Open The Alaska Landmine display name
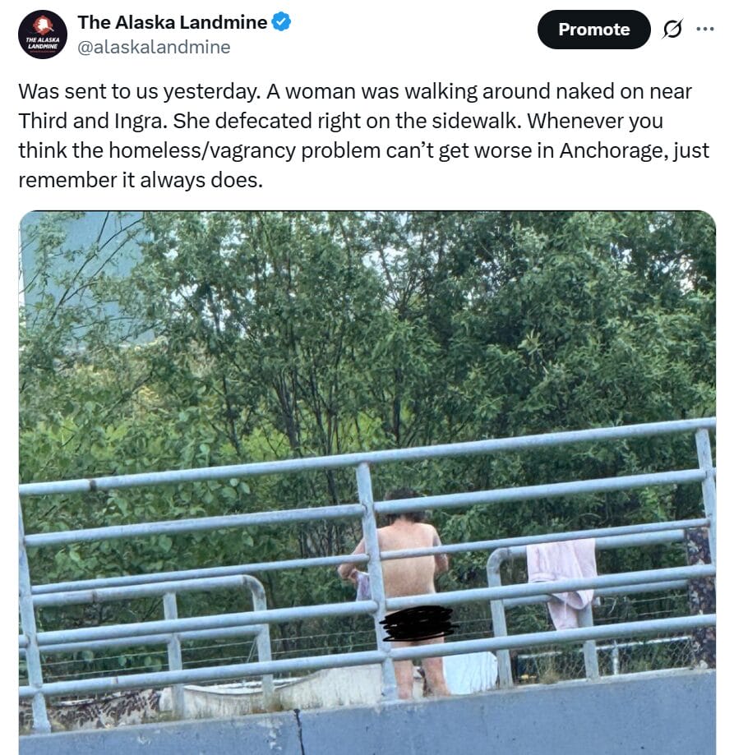The width and height of the screenshot is (734, 755). (173, 22)
